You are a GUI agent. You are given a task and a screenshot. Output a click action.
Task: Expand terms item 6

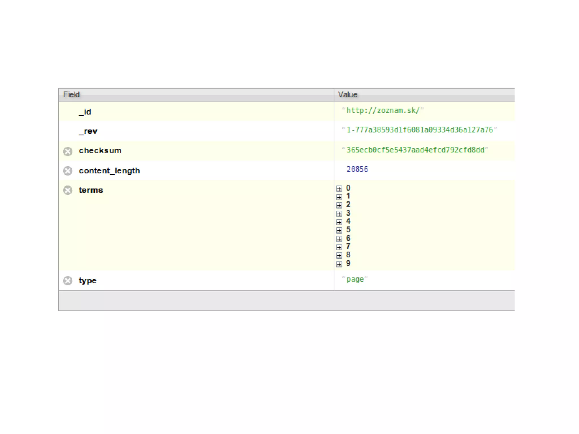(339, 239)
